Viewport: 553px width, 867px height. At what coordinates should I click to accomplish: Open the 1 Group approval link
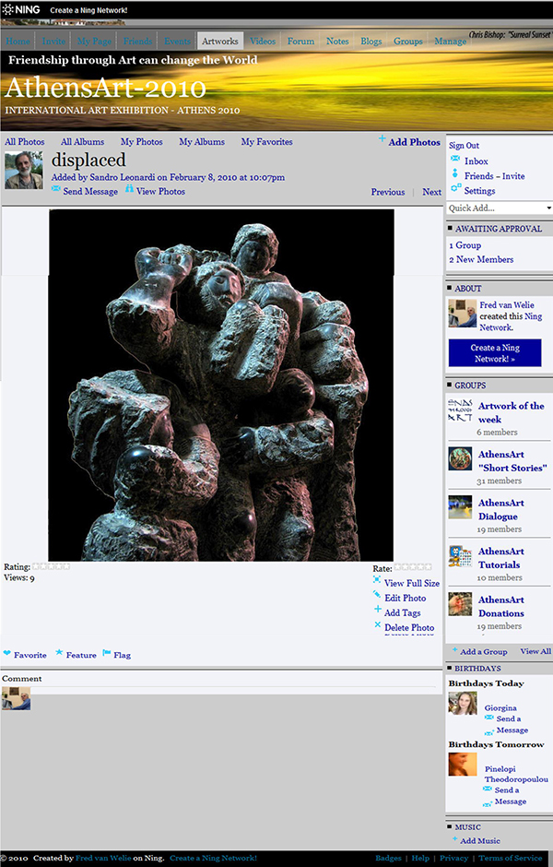(x=465, y=245)
